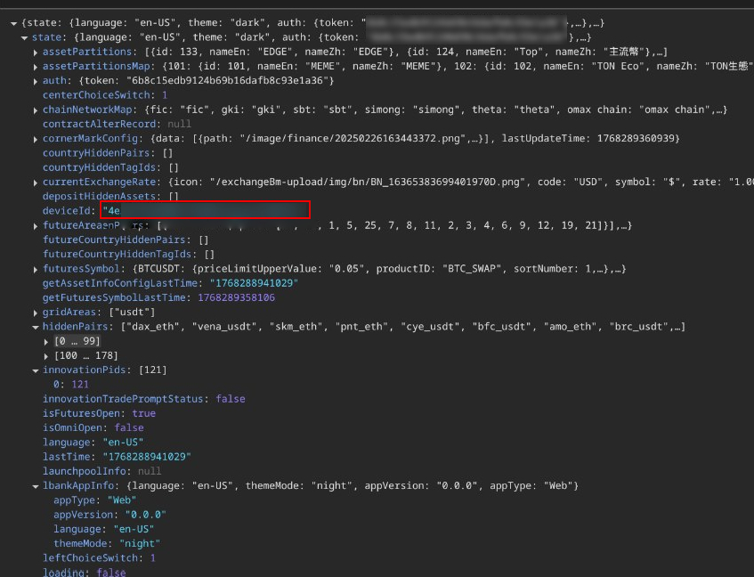Viewport: 754px width, 577px height.
Task: Click innovationTradePromptStatus false value
Action: [231, 399]
